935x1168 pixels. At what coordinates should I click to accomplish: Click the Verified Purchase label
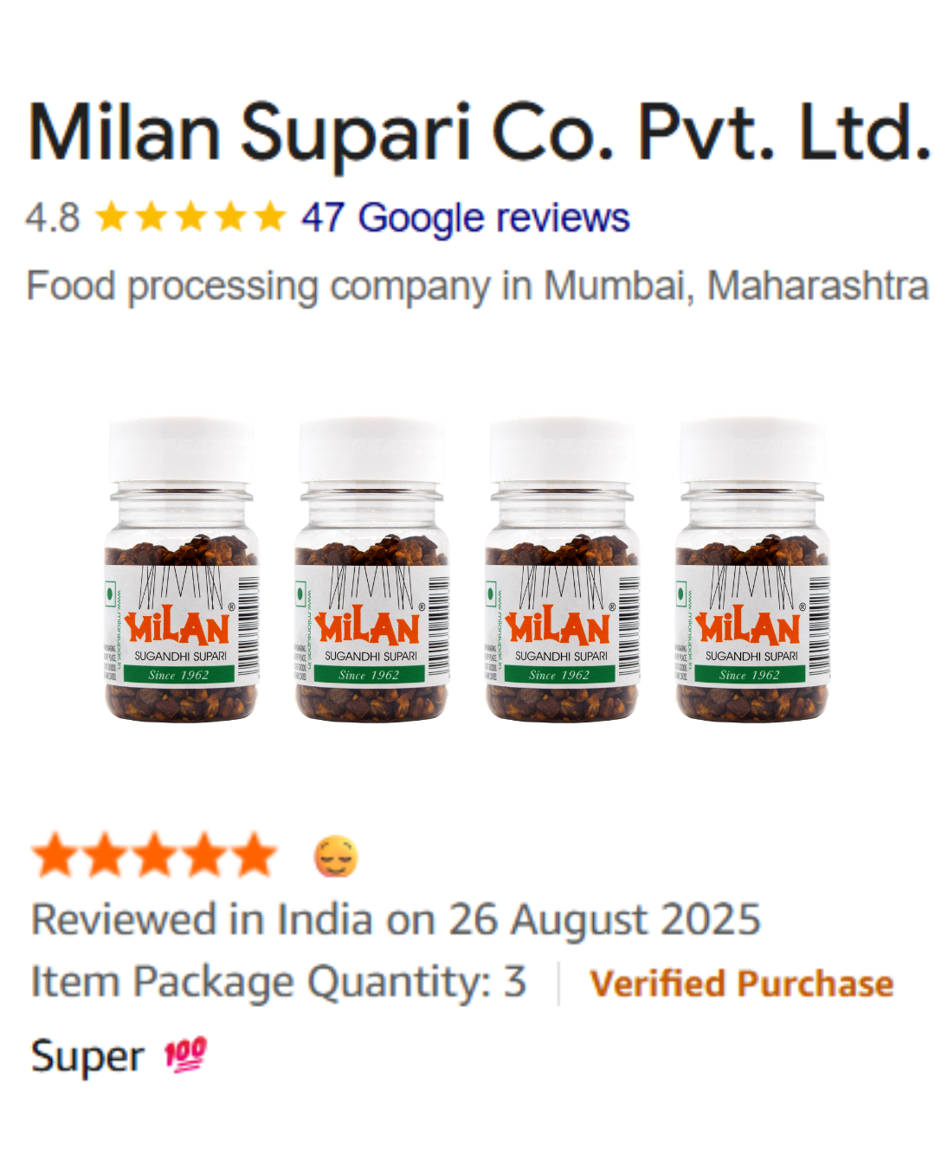741,984
